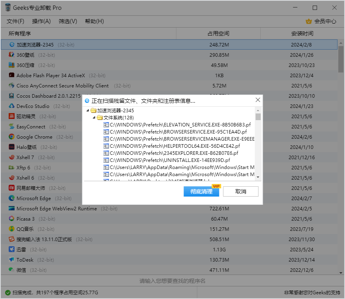Click the 360壁纸 app icon

click(x=11, y=55)
